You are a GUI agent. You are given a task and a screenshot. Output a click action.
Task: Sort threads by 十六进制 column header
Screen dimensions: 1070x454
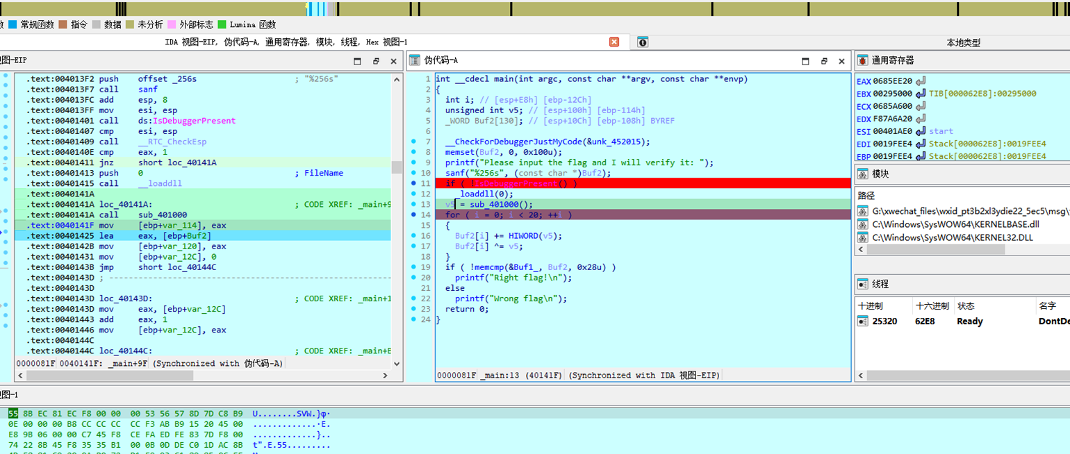tap(932, 305)
